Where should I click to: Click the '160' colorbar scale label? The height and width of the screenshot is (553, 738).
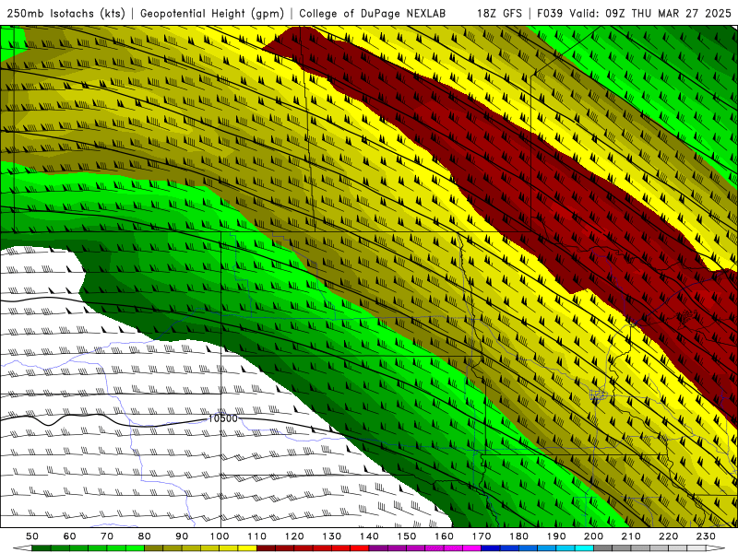(444, 536)
